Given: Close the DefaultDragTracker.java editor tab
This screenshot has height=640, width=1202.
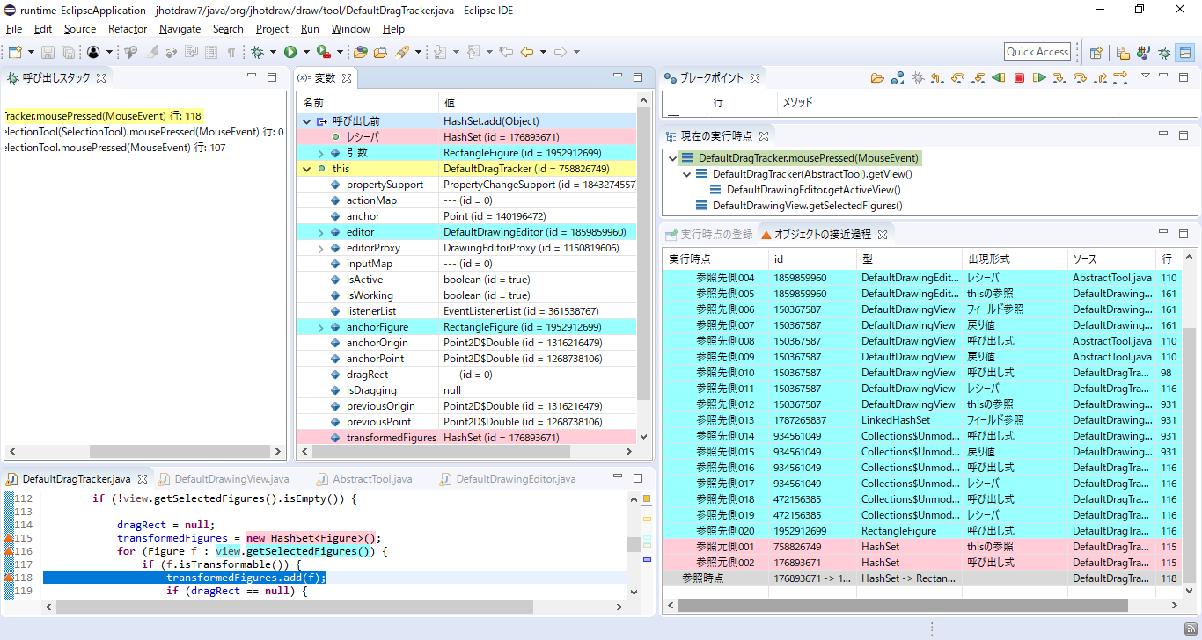Looking at the screenshot, I should pos(141,479).
